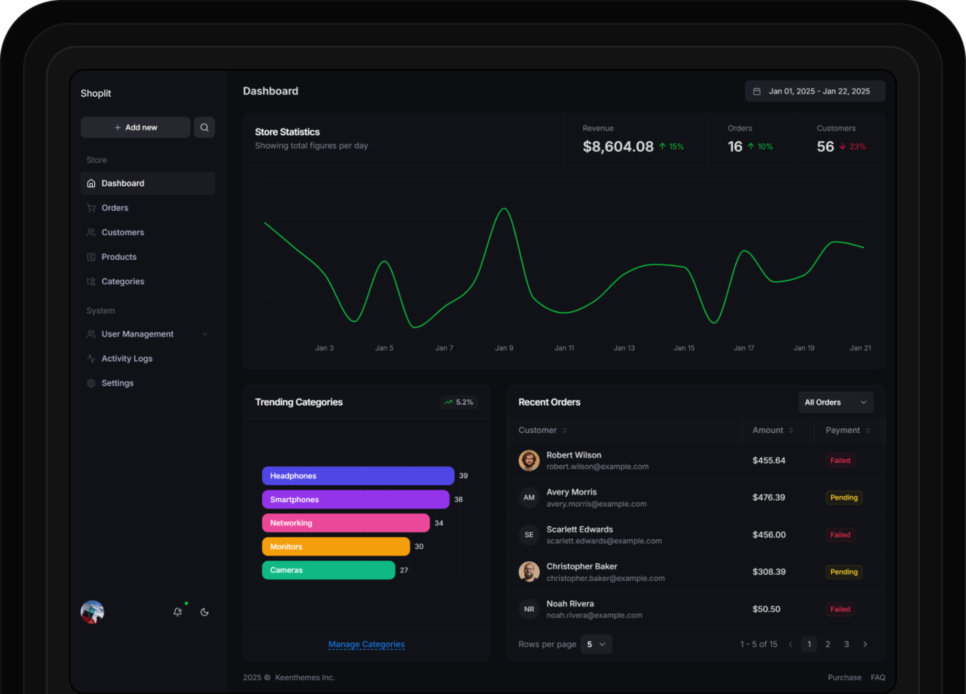Open rows per page dropdown

596,644
